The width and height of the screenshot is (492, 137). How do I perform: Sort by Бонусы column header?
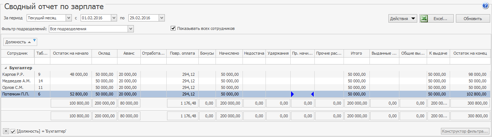pos(207,53)
